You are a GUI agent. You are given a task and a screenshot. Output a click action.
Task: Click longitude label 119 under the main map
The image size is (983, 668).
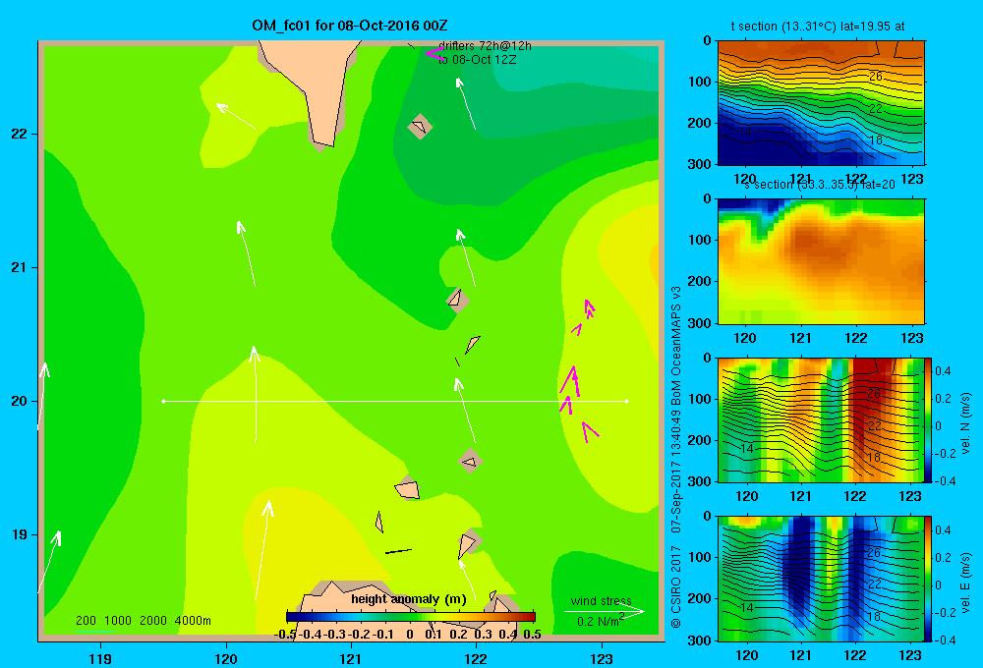(100, 658)
